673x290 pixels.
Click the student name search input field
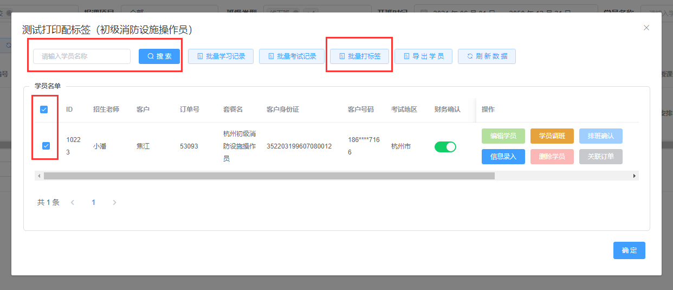pos(82,56)
